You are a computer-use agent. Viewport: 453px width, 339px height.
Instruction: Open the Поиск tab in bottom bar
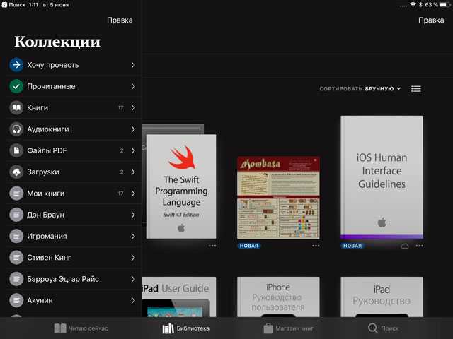383,328
